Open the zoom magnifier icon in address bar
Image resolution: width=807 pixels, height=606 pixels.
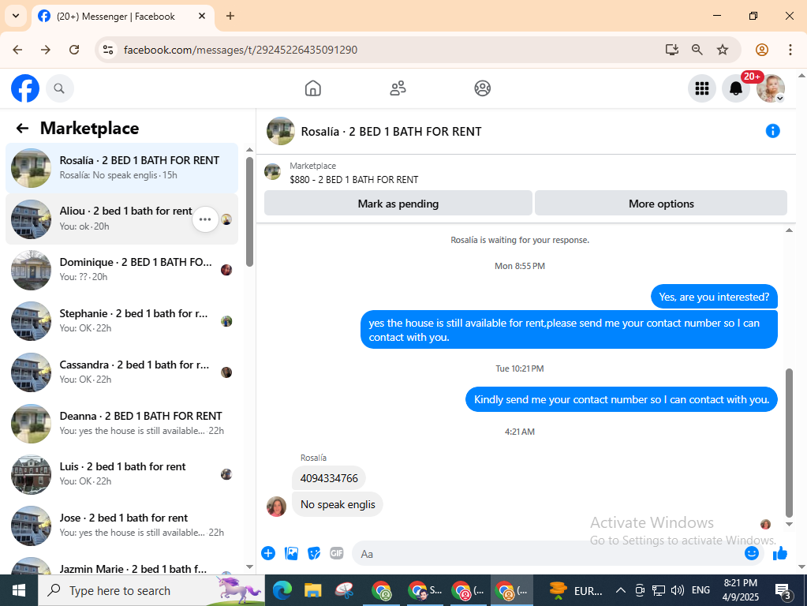click(697, 50)
